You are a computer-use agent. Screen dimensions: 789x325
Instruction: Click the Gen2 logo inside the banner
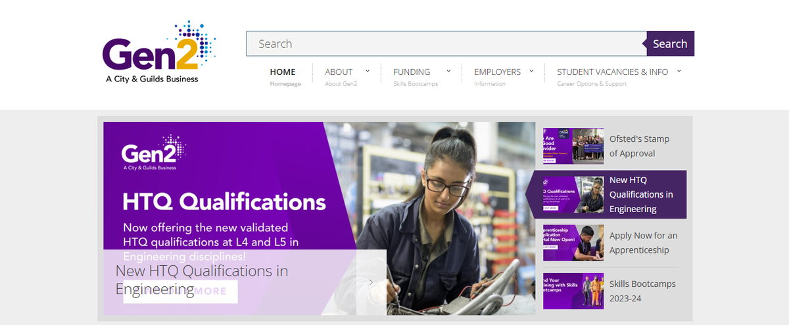154,154
